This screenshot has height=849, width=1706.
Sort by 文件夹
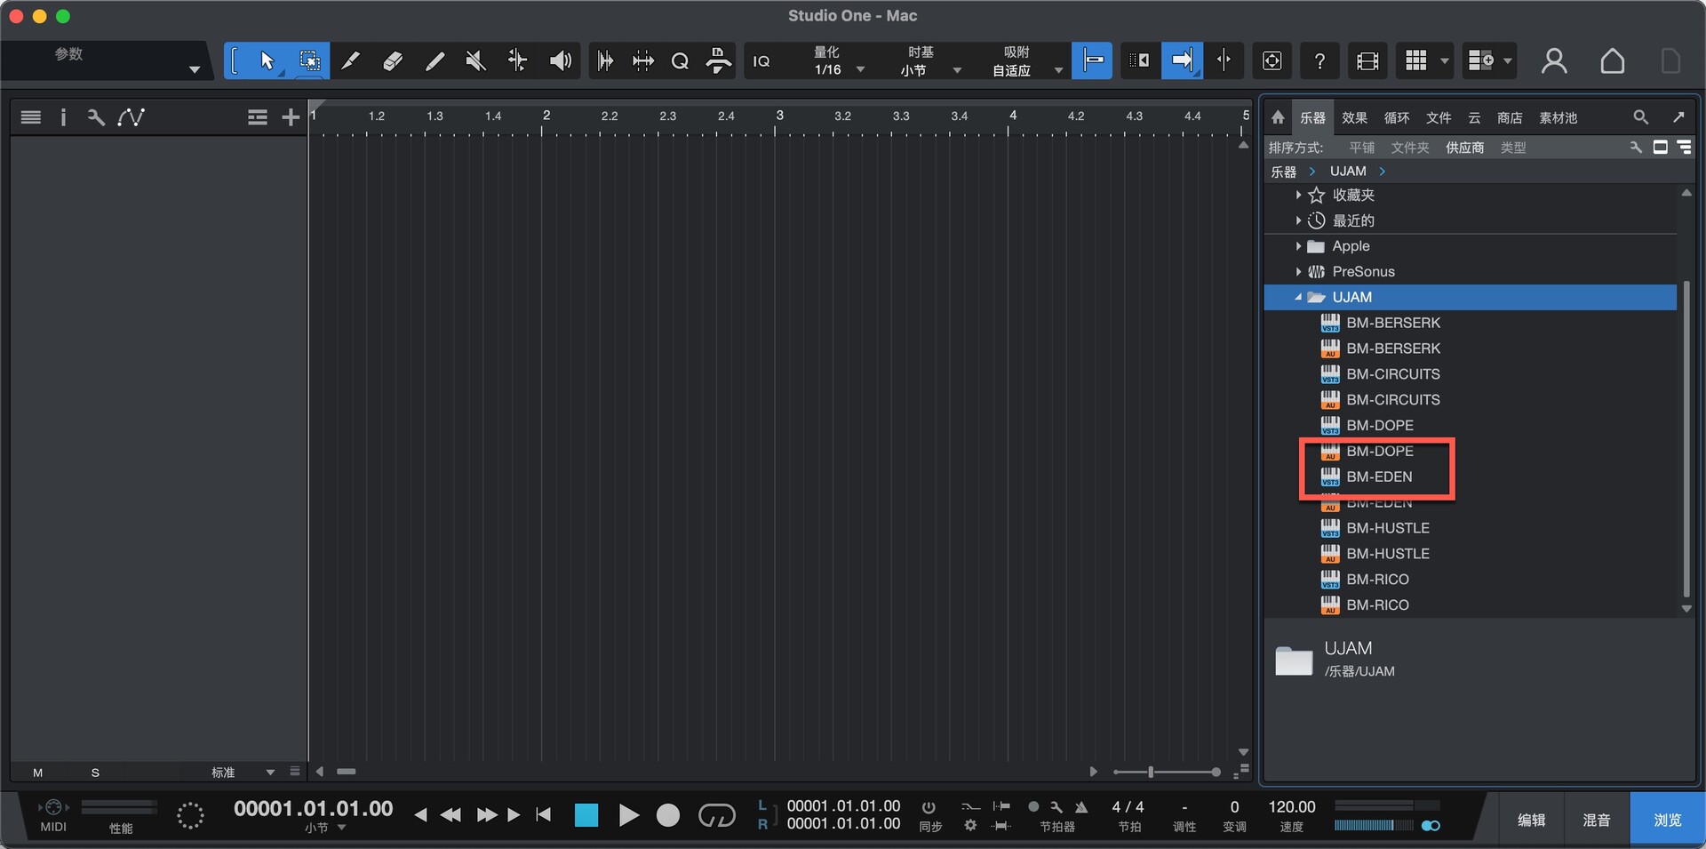pos(1410,148)
